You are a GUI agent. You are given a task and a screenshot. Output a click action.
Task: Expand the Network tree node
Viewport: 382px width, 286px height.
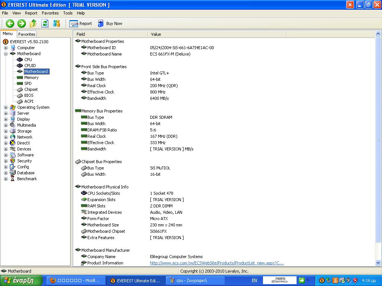(x=6, y=137)
